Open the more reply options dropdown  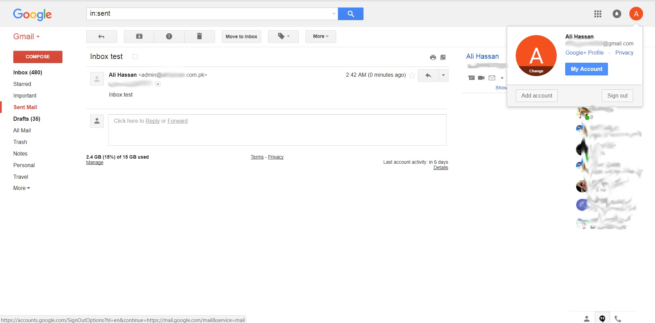point(443,75)
